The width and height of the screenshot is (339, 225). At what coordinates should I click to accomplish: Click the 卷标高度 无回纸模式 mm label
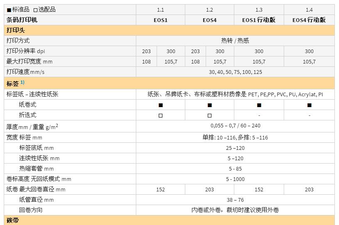[x=39, y=179]
